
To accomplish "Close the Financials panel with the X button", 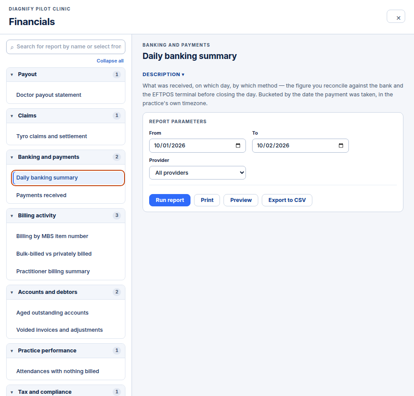I will [396, 16].
